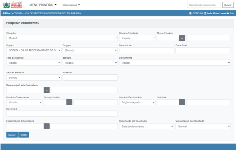Click the blue Buscar button in form
Viewport: 237px width, 150px height.
coord(12,135)
